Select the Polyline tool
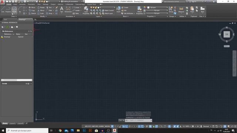This screenshot has width=237, height=133. click(x=8, y=9)
